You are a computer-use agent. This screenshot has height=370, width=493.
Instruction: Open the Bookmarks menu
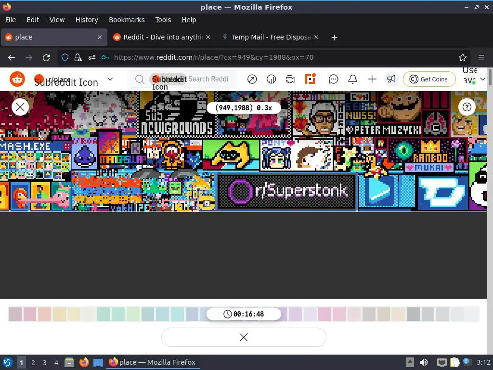click(127, 20)
